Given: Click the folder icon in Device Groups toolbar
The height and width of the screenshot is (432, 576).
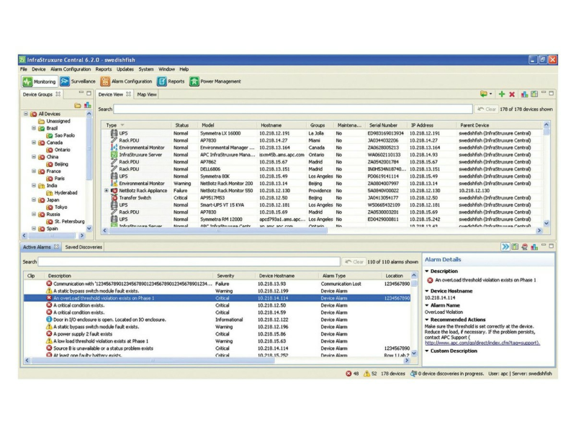Looking at the screenshot, I should pos(78,106).
